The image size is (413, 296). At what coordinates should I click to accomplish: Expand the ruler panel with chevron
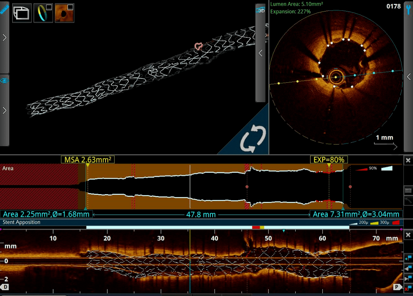pyautogui.click(x=4, y=38)
